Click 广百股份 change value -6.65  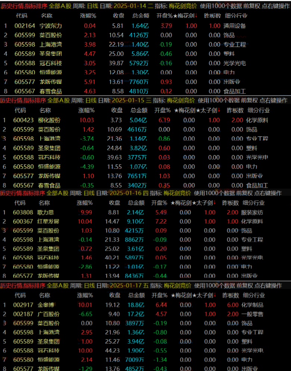[85, 314]
